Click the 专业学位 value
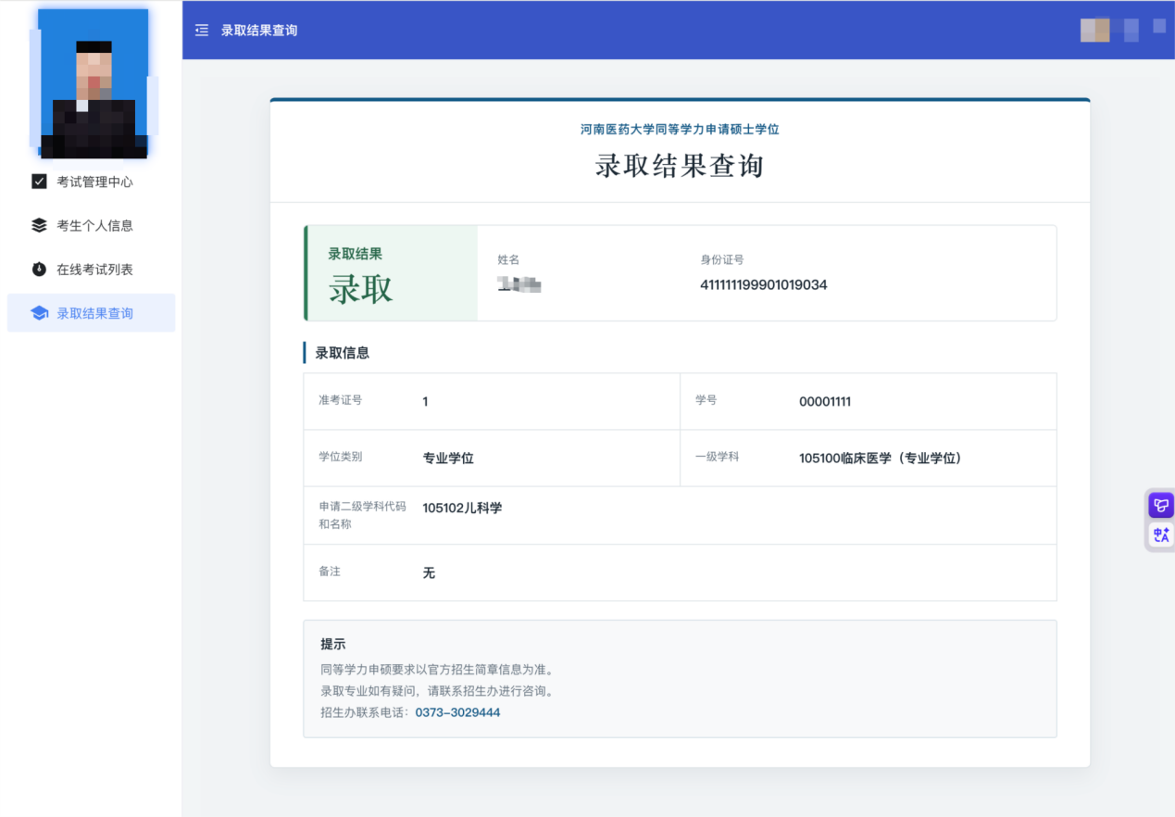This screenshot has height=817, width=1175. 448,459
